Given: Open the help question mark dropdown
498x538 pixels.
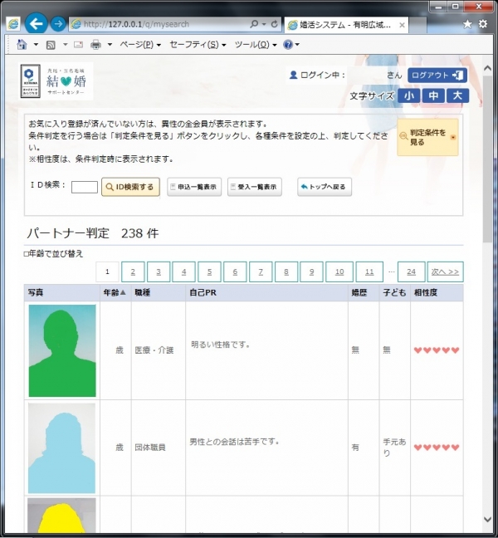Looking at the screenshot, I should [x=290, y=44].
